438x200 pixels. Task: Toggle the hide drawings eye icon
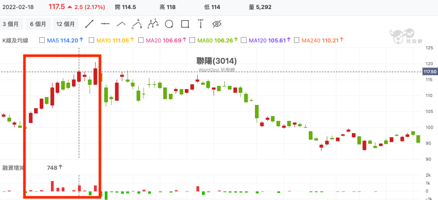point(217,24)
